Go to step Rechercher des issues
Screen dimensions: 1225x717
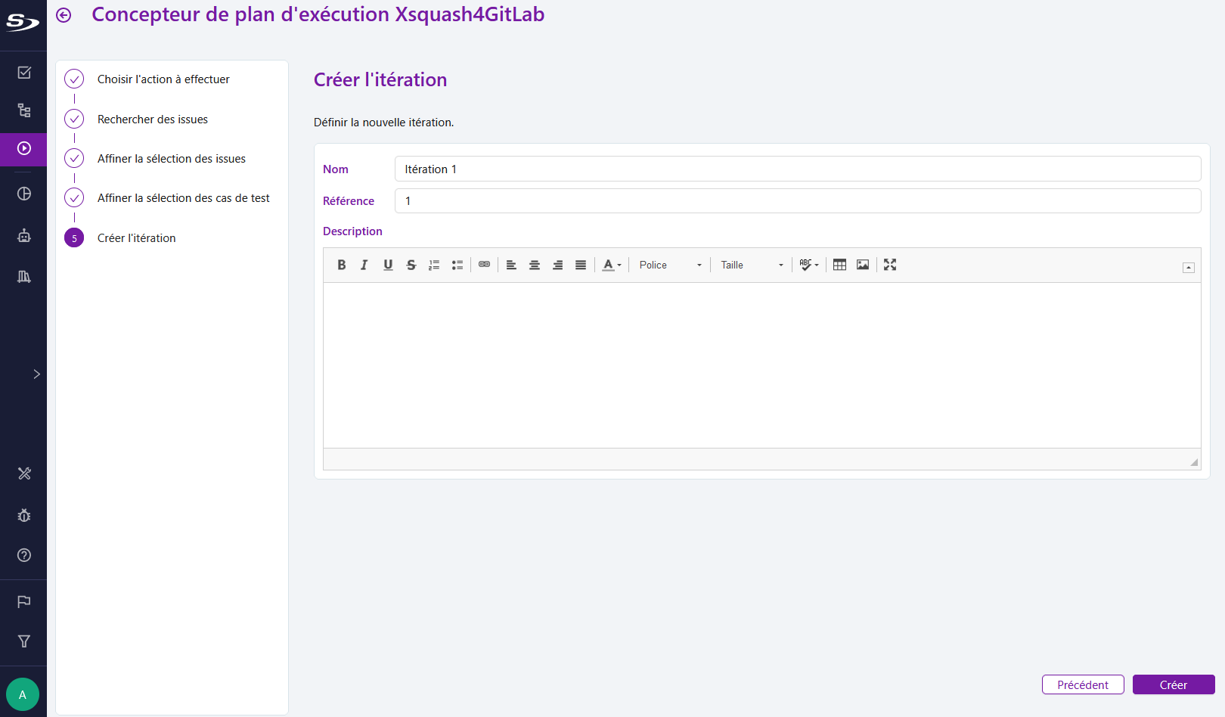click(x=152, y=119)
